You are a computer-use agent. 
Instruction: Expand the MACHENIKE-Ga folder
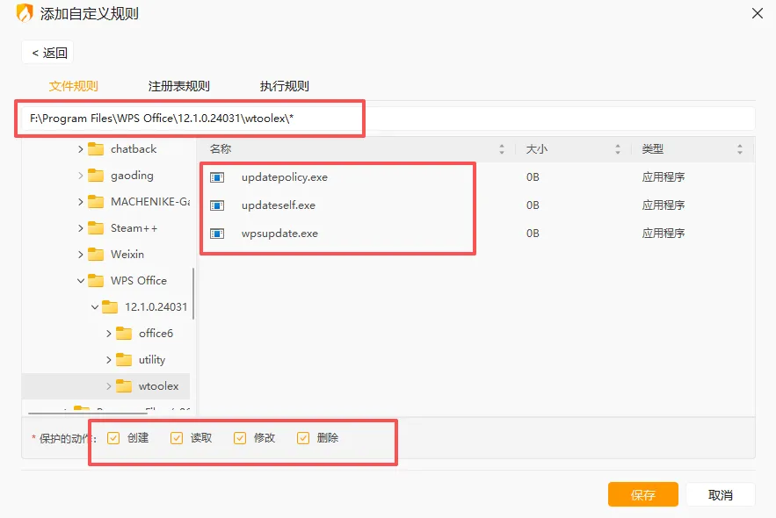80,202
